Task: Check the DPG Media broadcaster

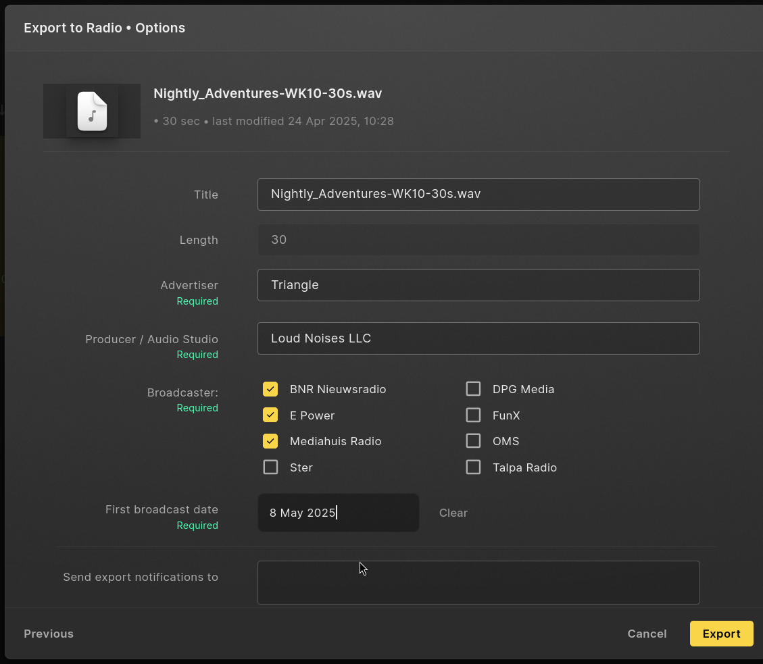Action: coord(473,389)
